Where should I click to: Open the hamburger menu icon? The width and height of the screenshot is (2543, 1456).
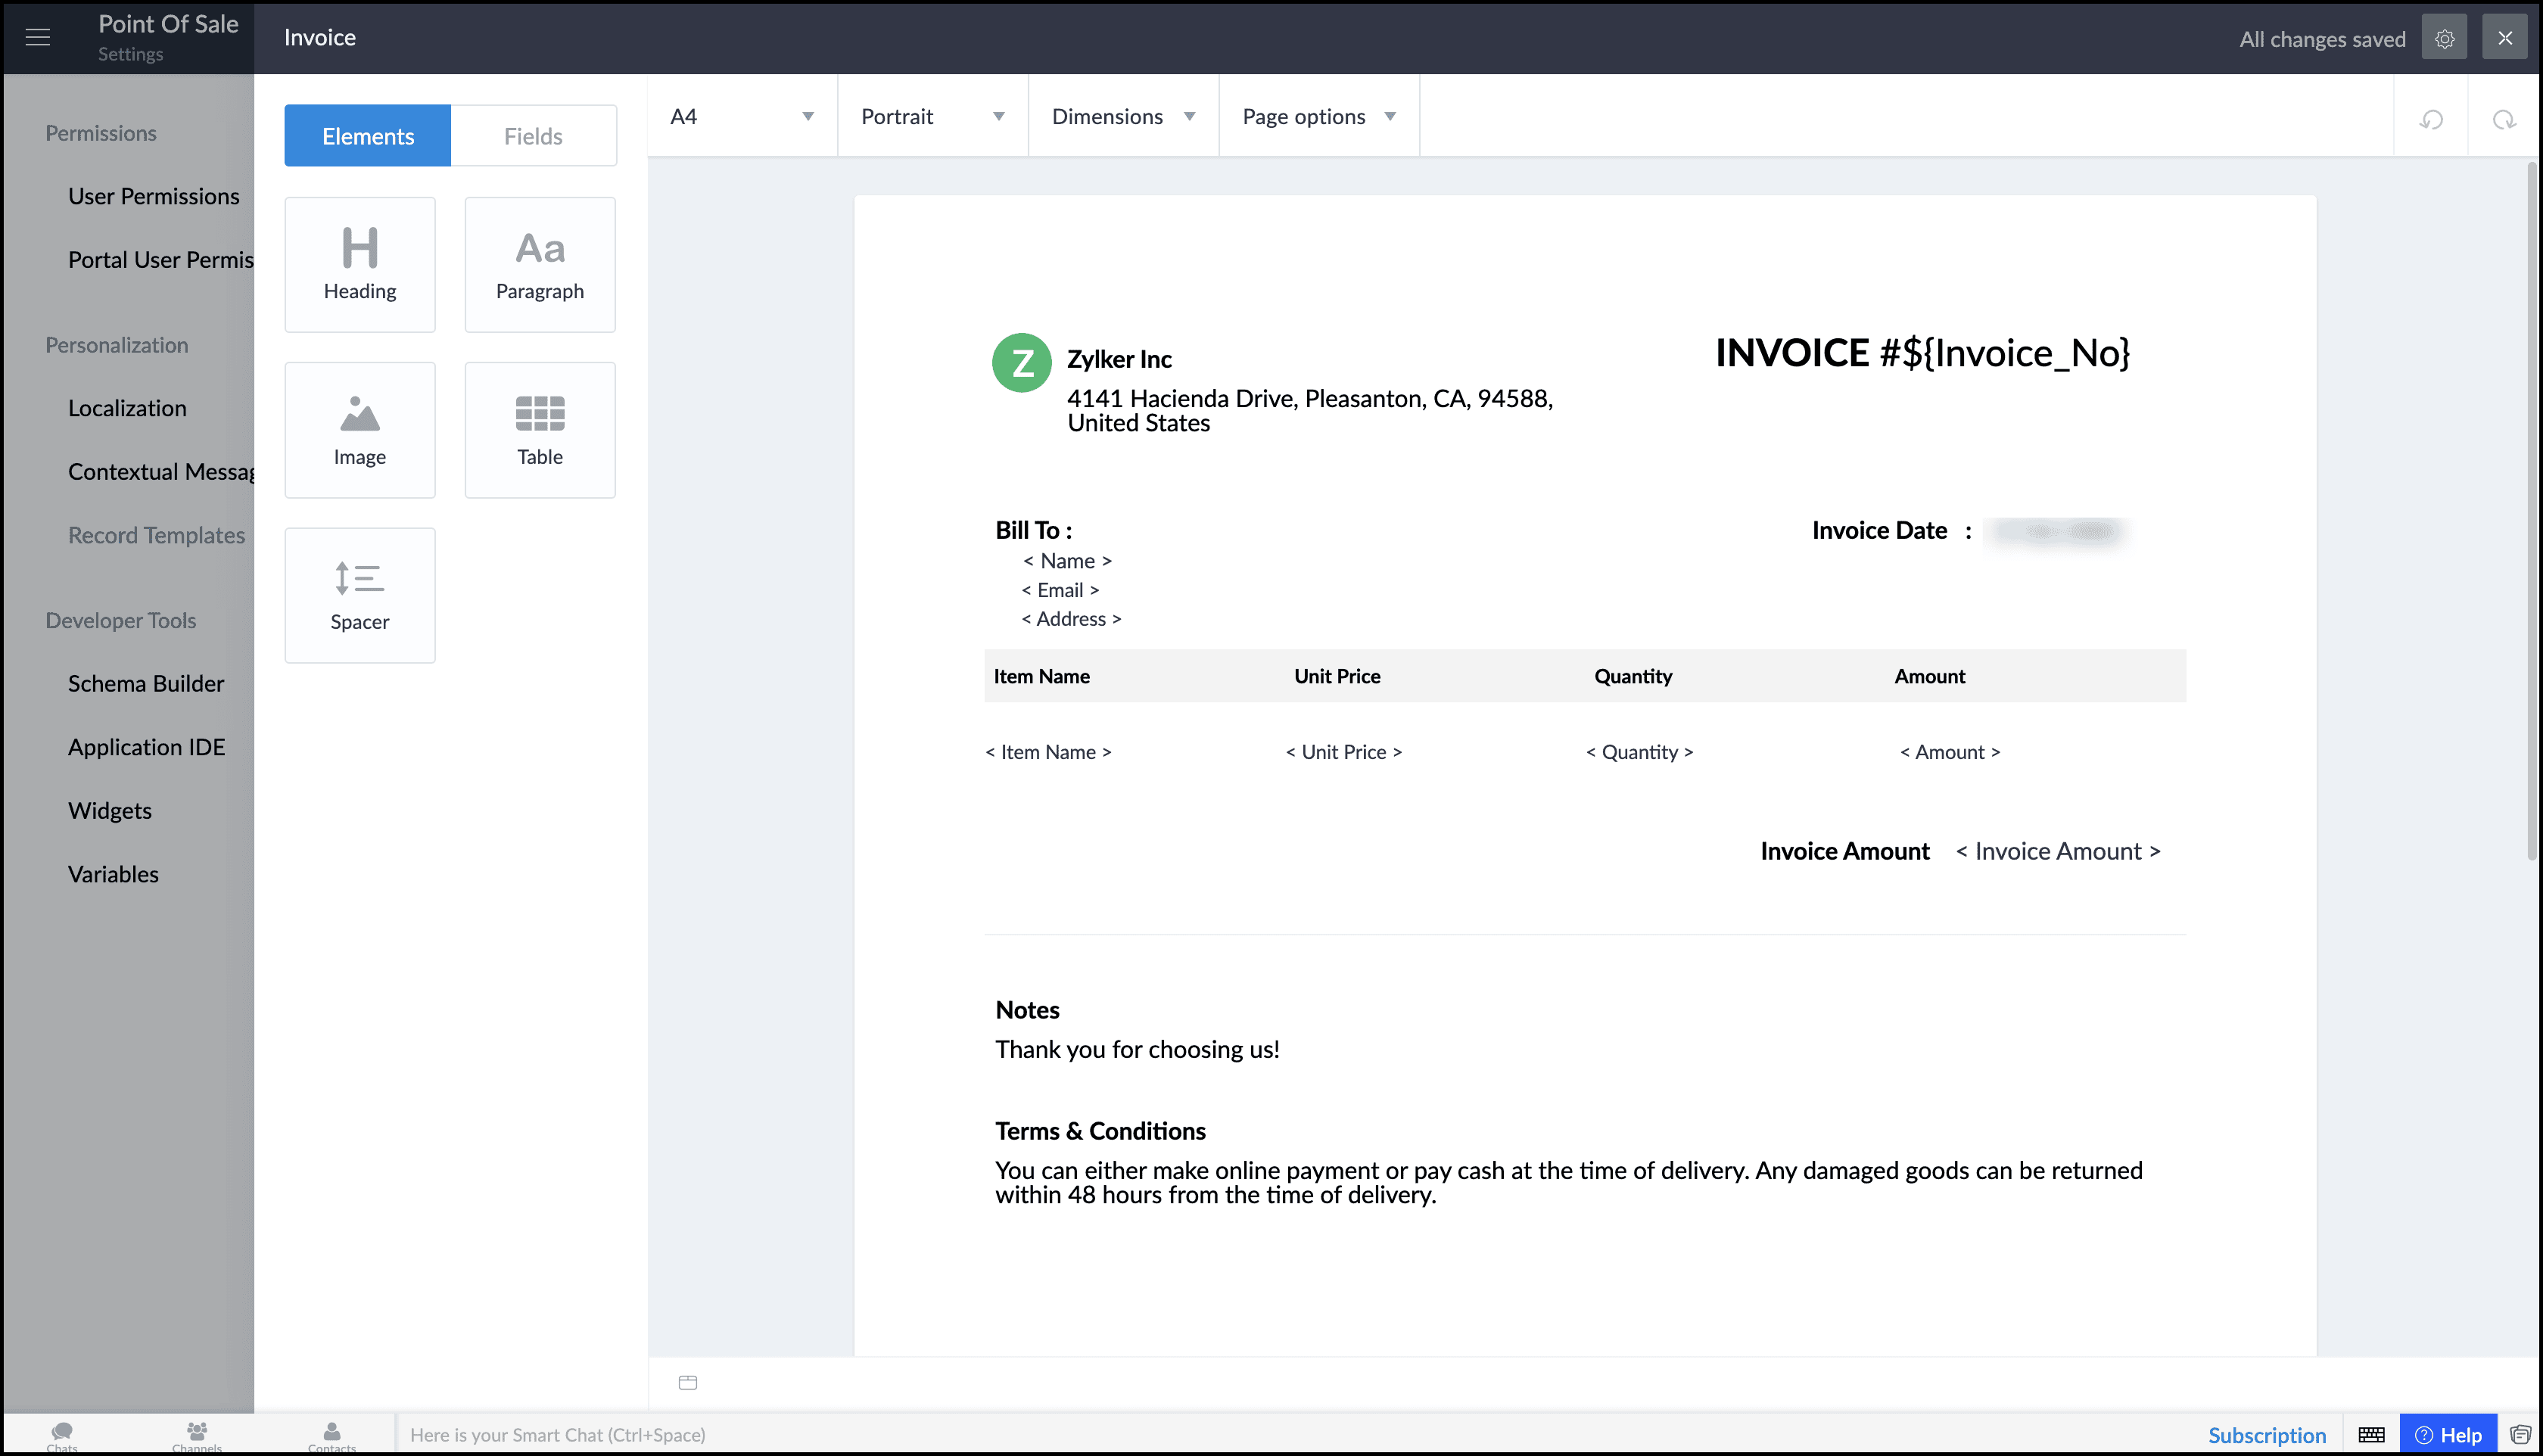point(38,38)
